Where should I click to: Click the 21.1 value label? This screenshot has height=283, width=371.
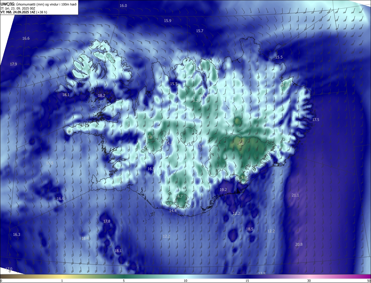click(295, 195)
